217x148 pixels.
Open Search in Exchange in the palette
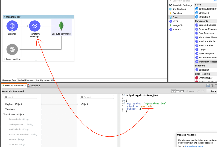(181, 5)
